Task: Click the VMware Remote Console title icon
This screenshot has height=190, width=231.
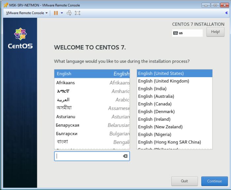Action: click(x=6, y=5)
